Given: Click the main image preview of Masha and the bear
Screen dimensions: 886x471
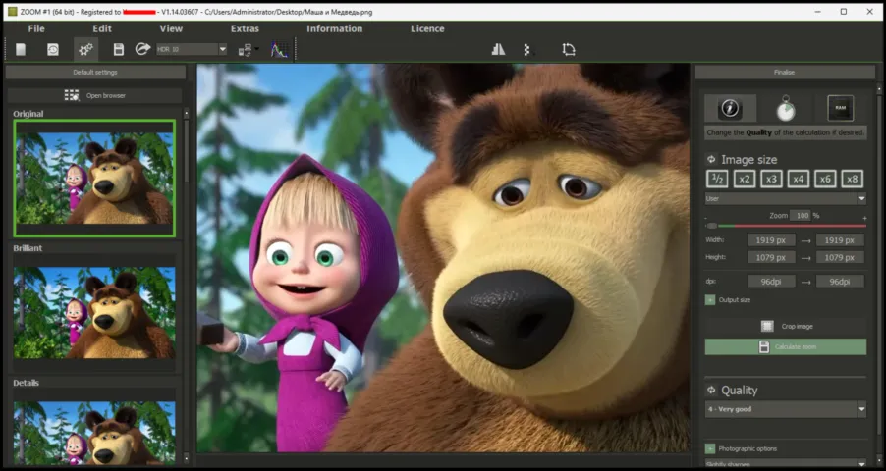Looking at the screenshot, I should pos(444,257).
